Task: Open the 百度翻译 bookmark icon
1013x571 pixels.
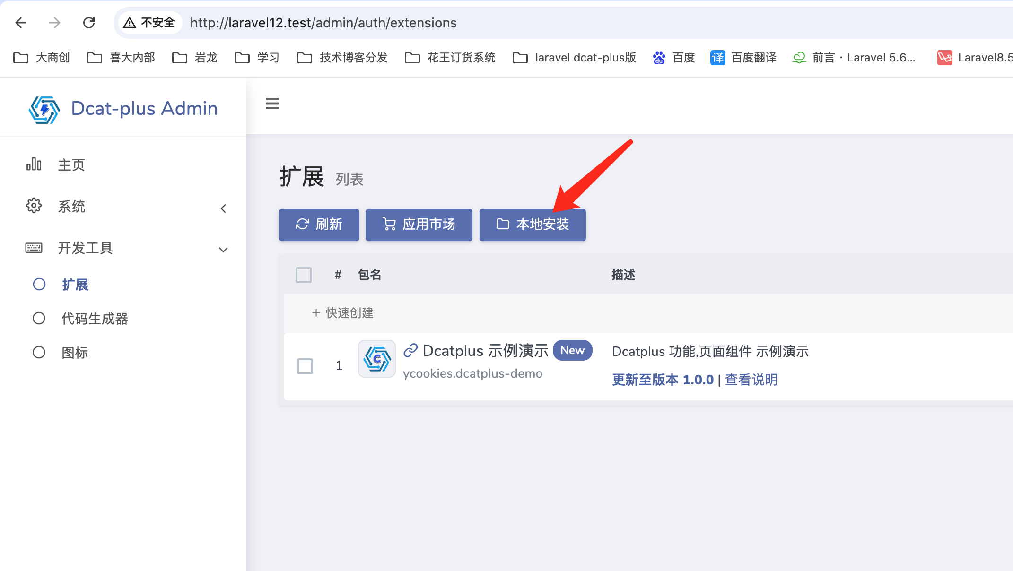Action: point(717,58)
